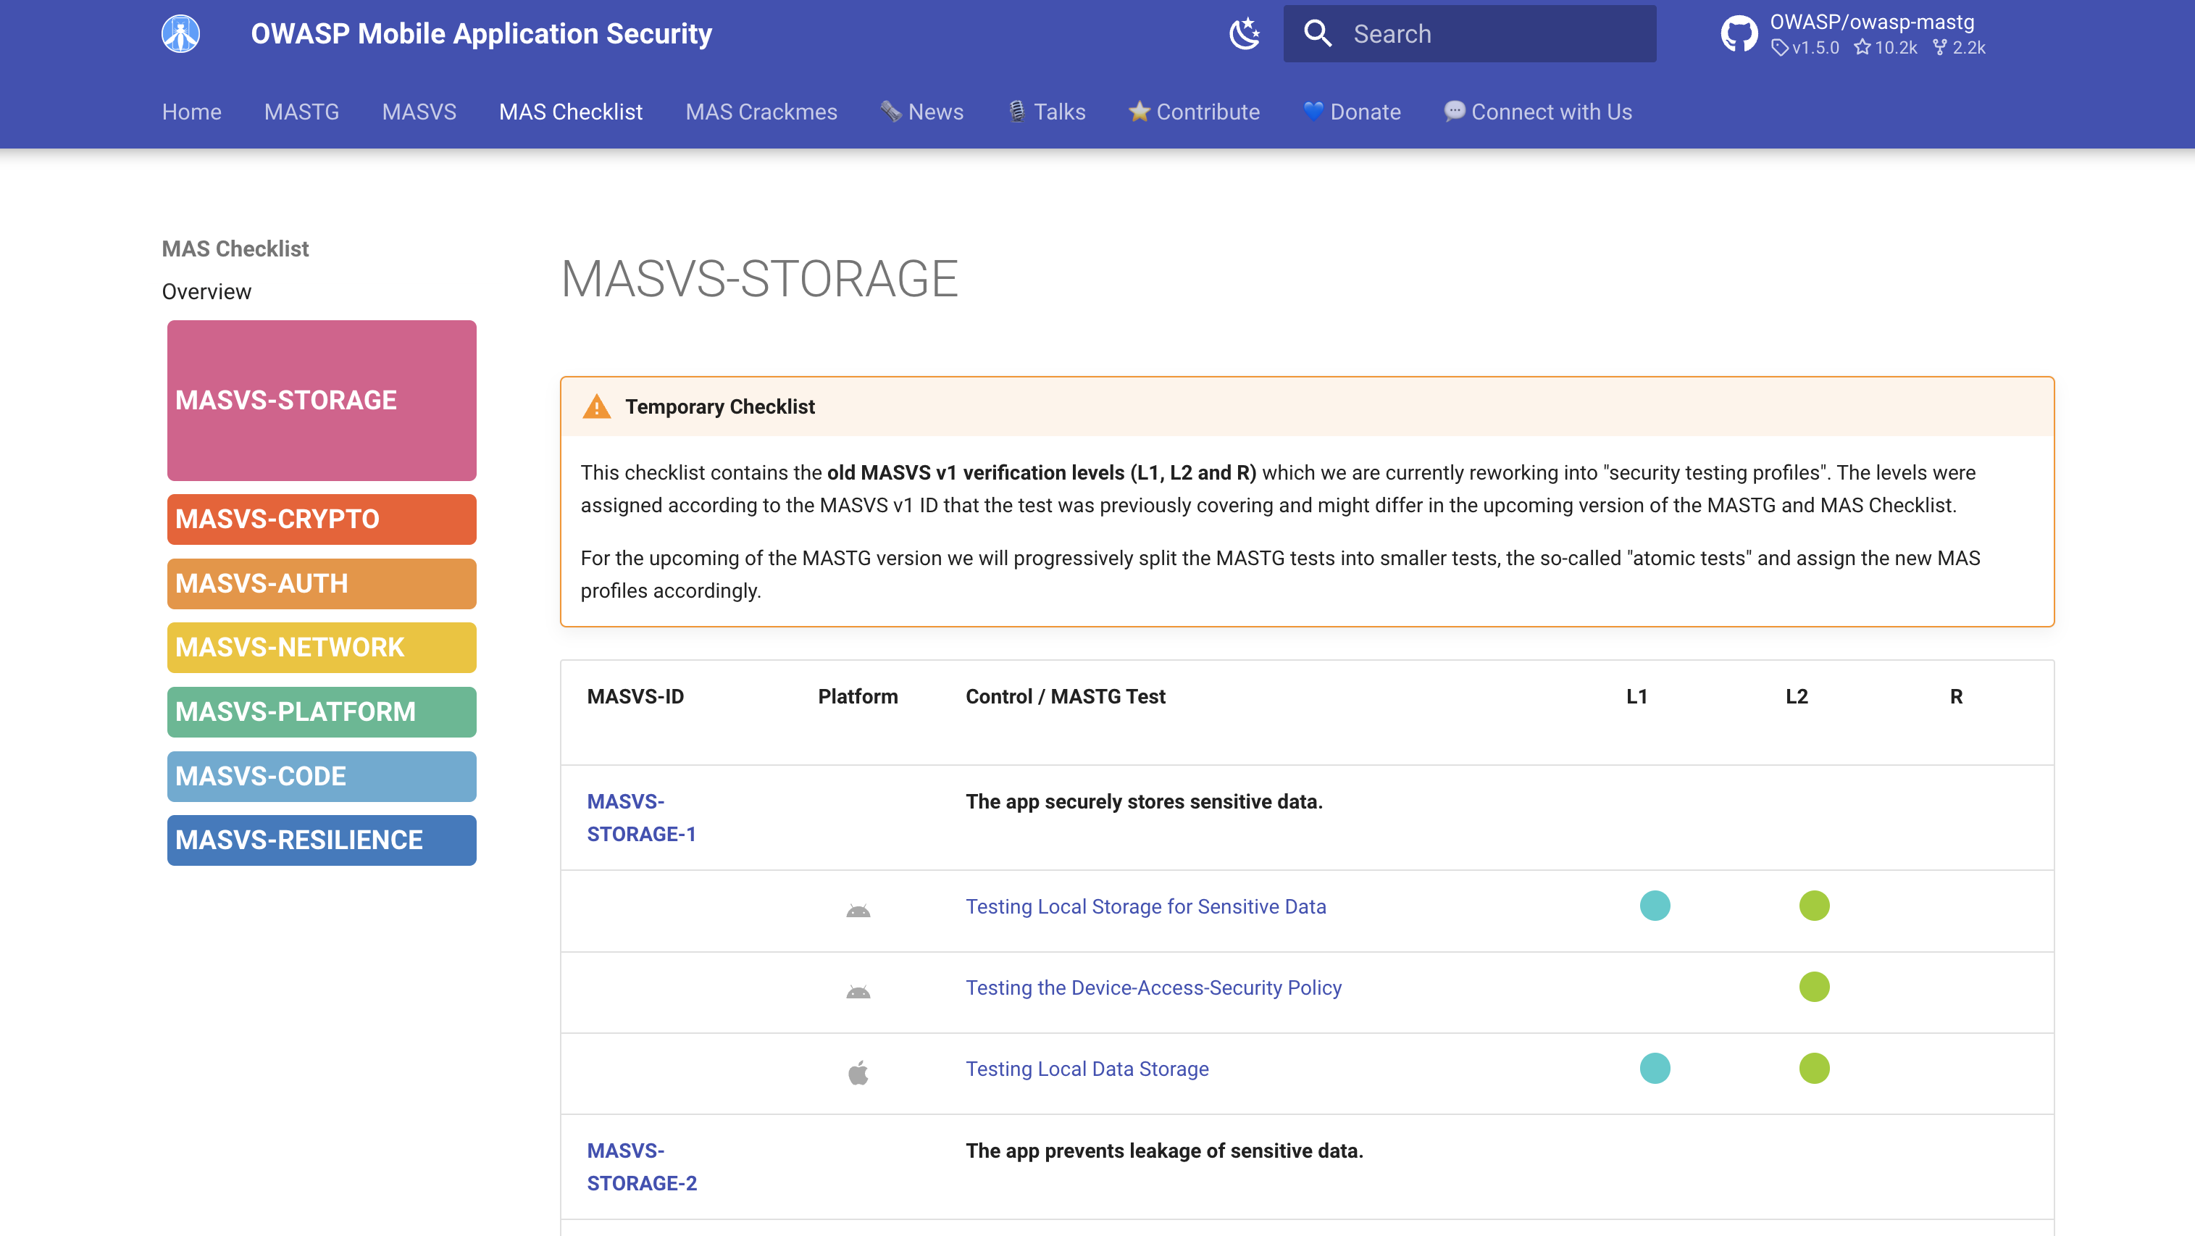Open the Overview sidebar item

206,291
